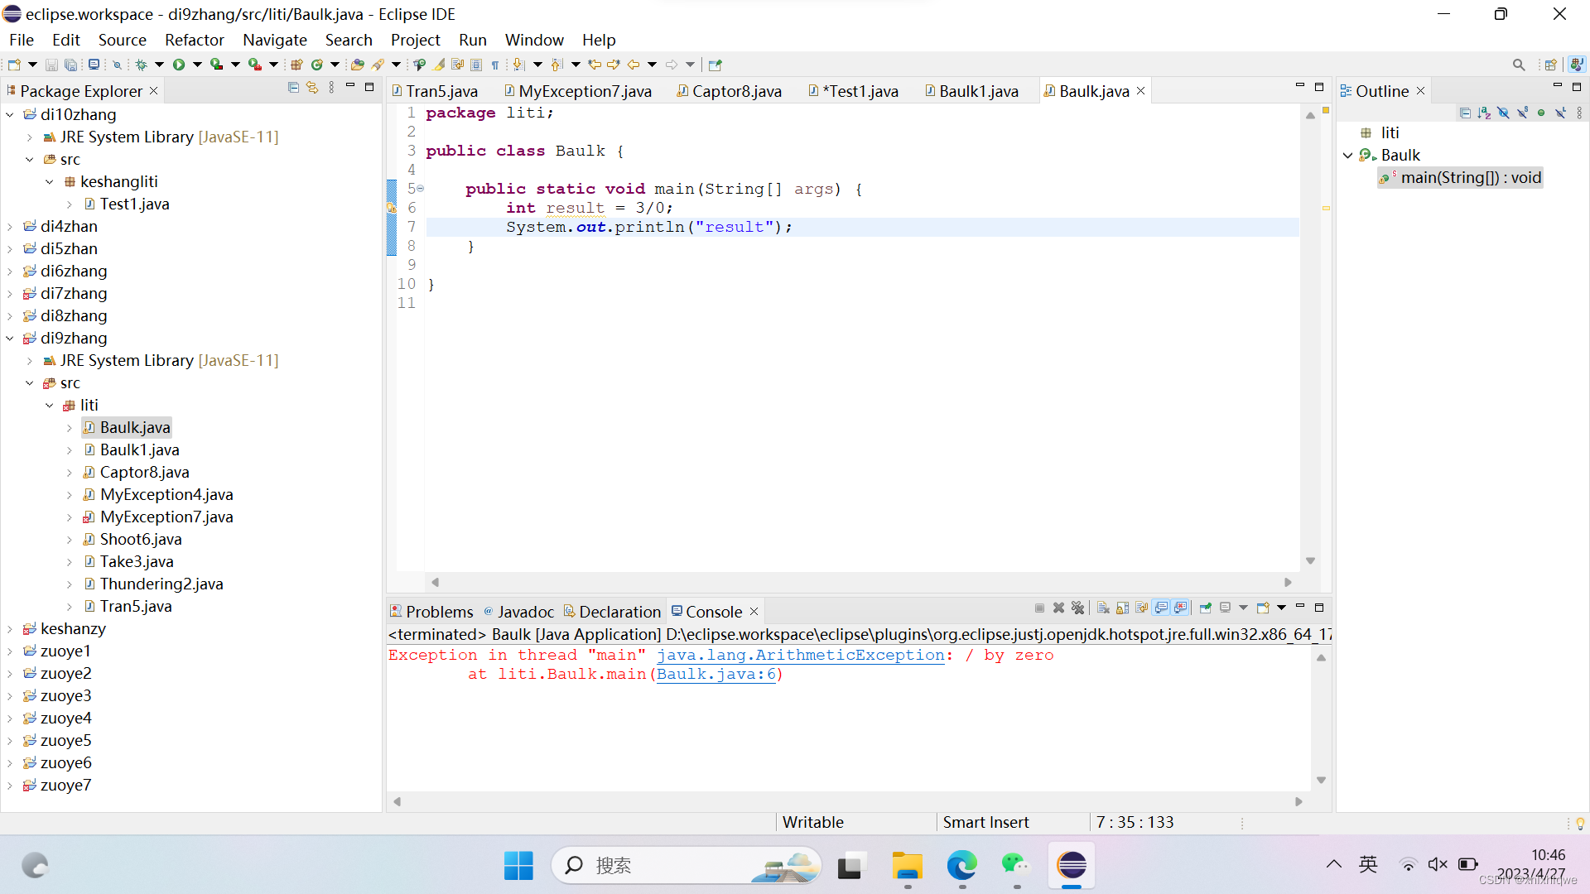
Task: Collapse the di9zhang project tree
Action: coord(10,338)
